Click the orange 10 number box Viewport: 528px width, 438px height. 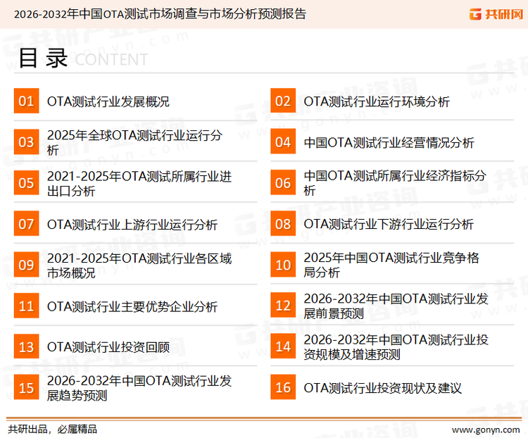tap(283, 265)
